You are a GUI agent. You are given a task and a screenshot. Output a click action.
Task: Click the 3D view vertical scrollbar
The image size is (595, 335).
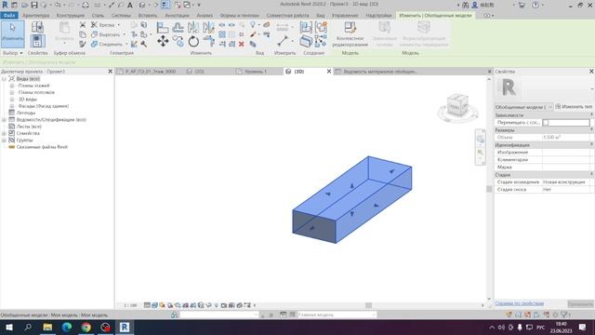(x=489, y=189)
